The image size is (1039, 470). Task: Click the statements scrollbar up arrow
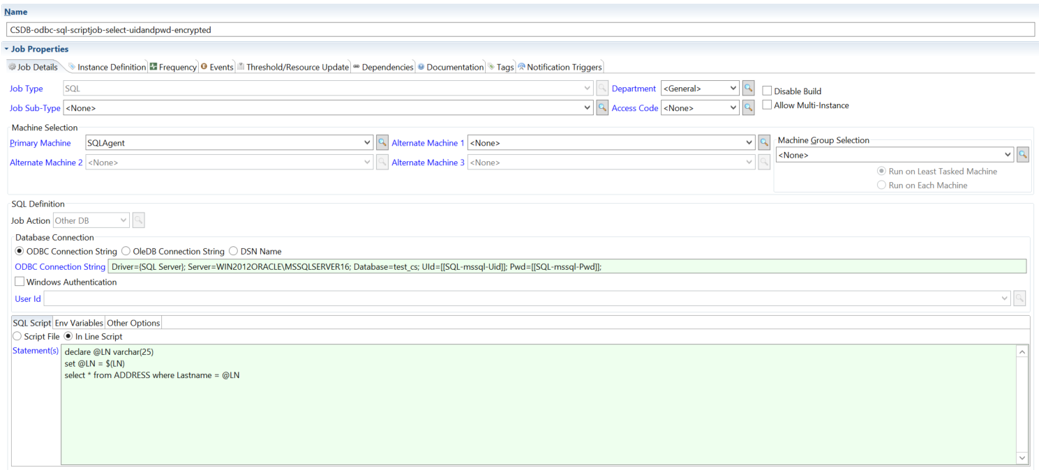click(1022, 351)
